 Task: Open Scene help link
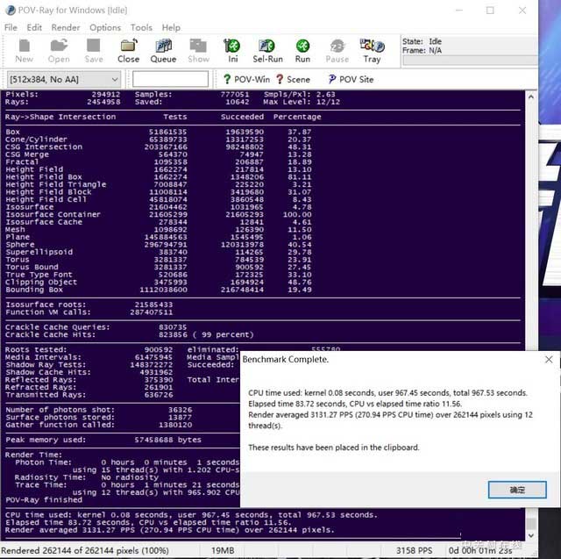tap(293, 79)
